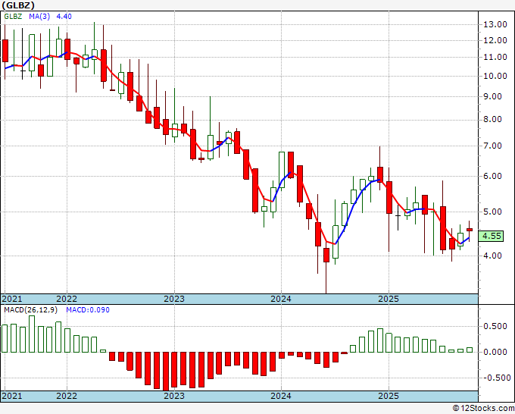Open the 12Stocks.com copyright link
515x414 pixels.
pyautogui.click(x=483, y=409)
